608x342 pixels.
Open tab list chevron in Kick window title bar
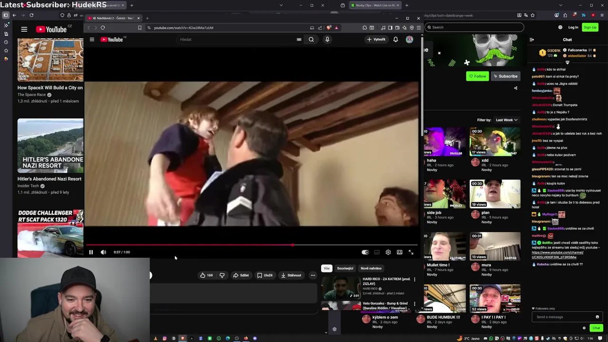click(560, 5)
